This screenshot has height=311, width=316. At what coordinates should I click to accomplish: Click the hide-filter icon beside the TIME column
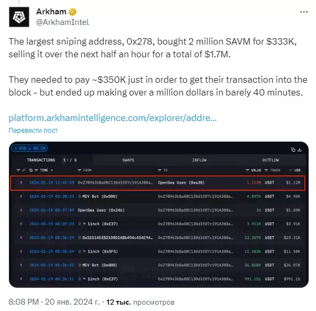(x=31, y=170)
